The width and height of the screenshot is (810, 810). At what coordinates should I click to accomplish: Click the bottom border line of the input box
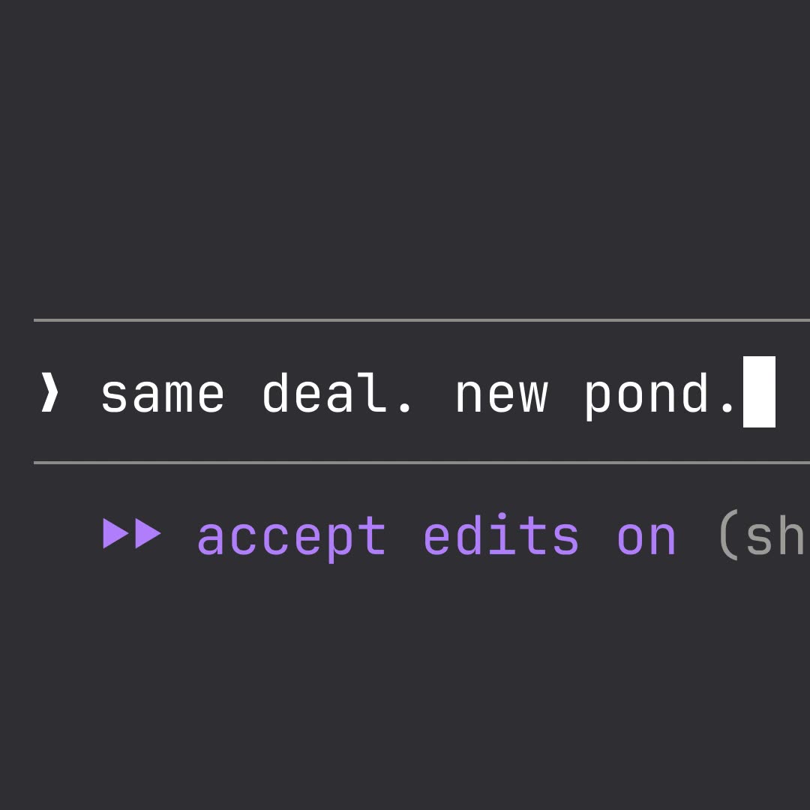pos(421,463)
